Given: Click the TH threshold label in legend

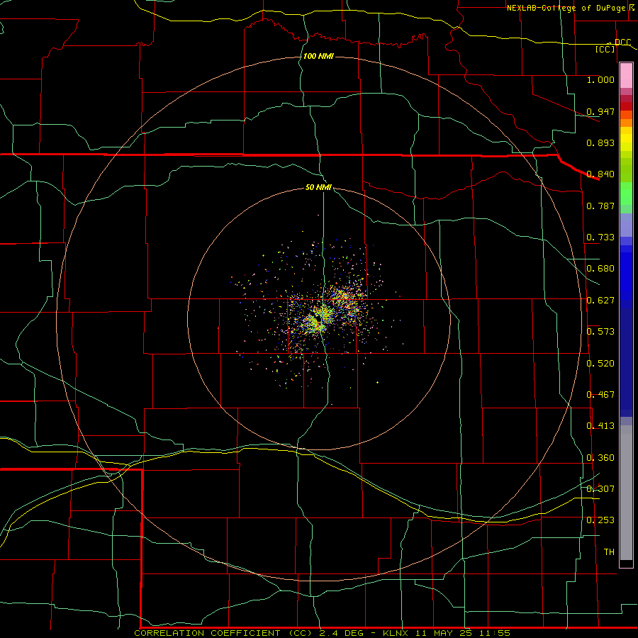Looking at the screenshot, I should tap(609, 552).
